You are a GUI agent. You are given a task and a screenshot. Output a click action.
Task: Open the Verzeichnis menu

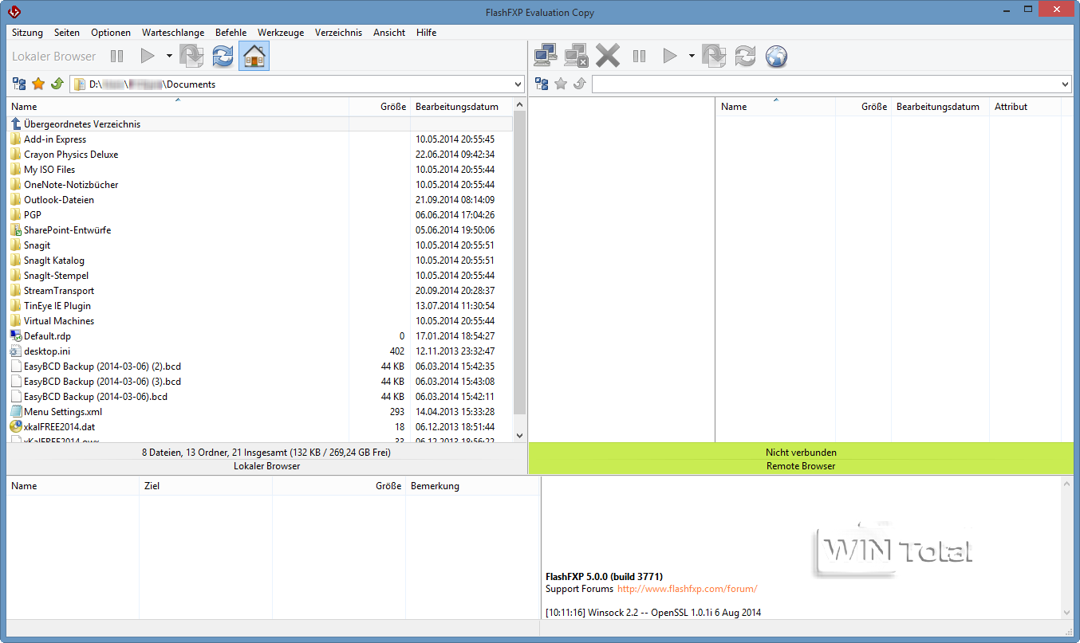pyautogui.click(x=339, y=33)
